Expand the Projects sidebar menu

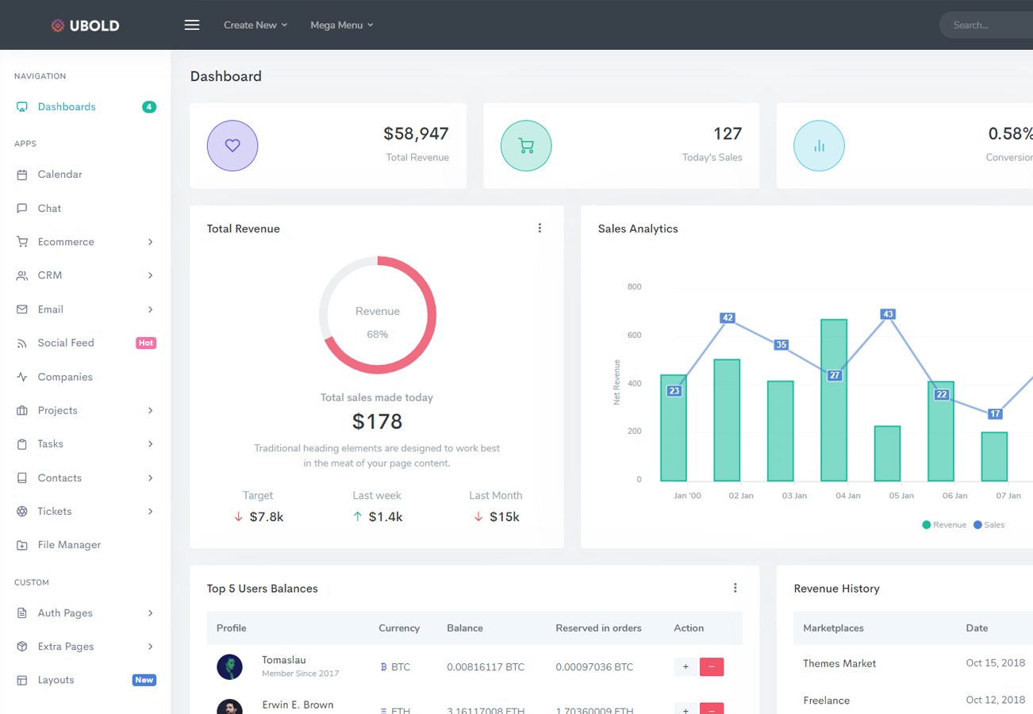click(x=59, y=410)
